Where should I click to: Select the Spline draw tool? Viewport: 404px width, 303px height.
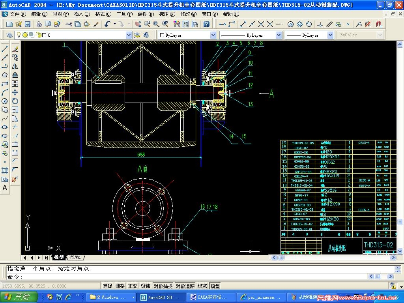[x=5, y=118]
